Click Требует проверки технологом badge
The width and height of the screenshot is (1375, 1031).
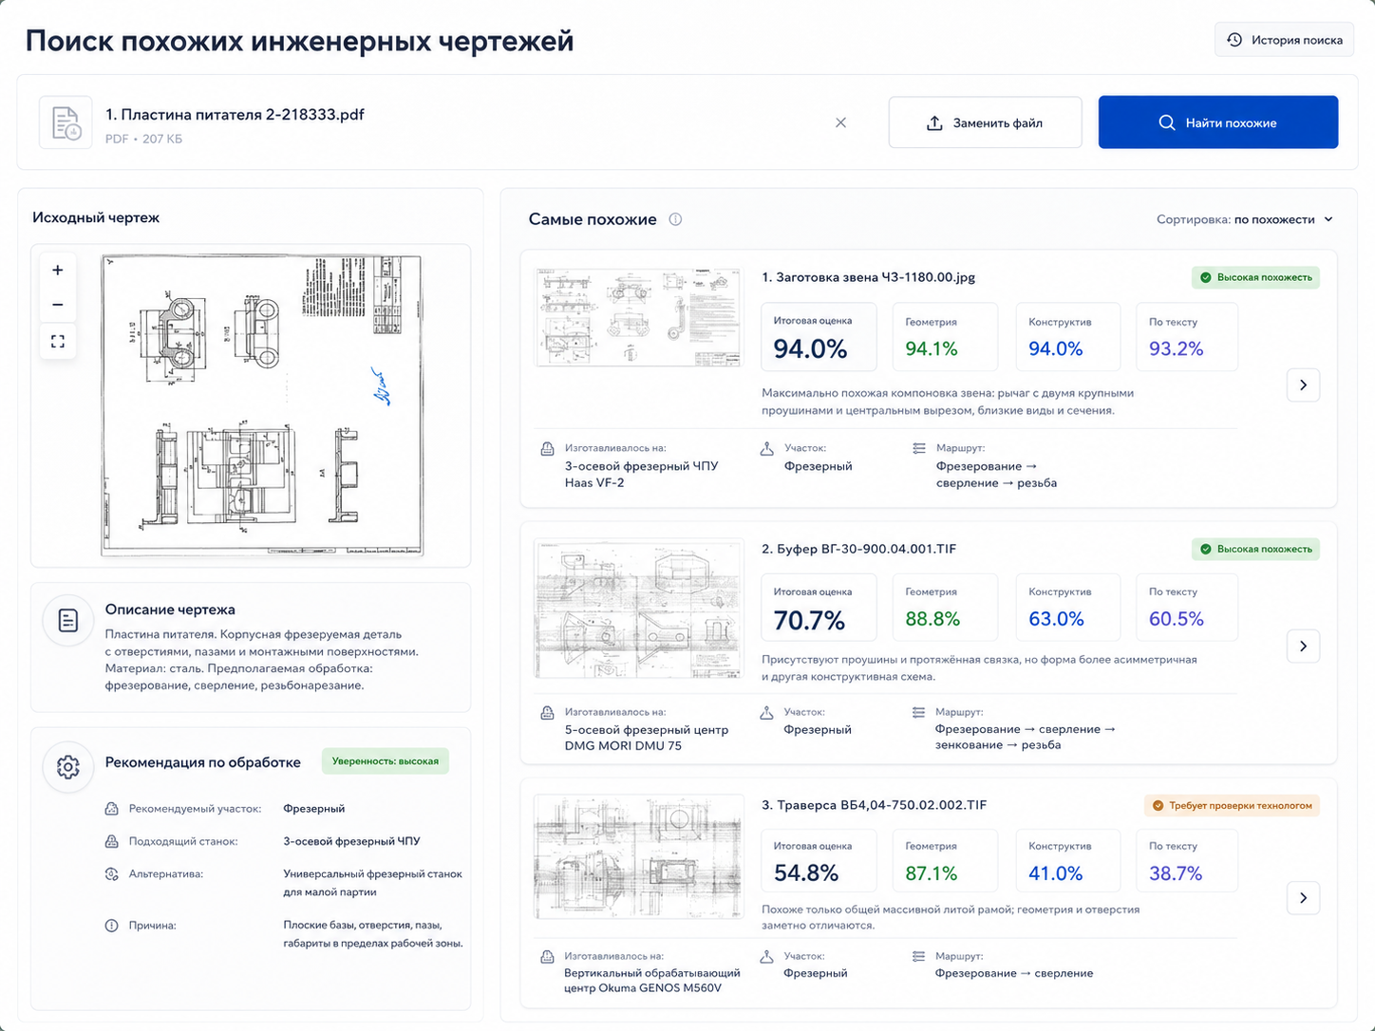1232,805
